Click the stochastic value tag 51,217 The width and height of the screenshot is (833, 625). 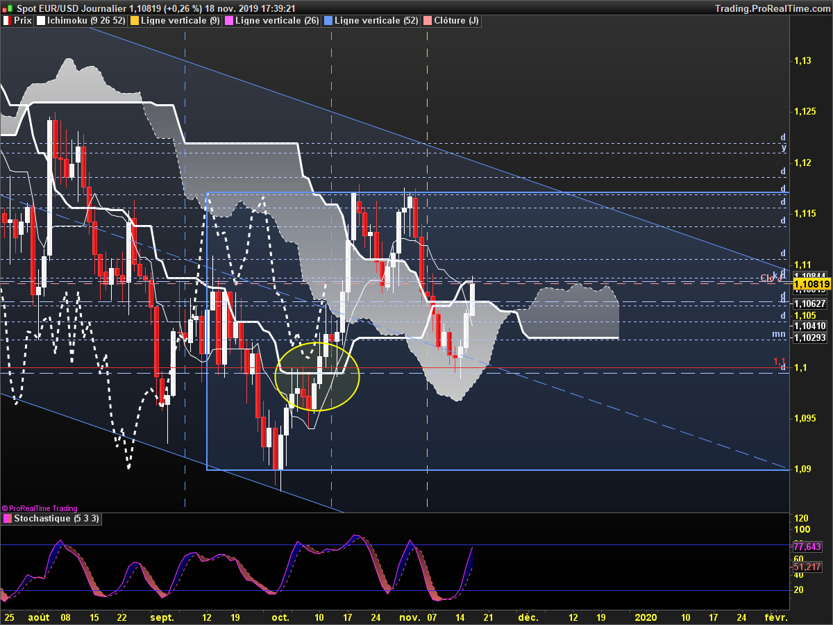coord(807,567)
